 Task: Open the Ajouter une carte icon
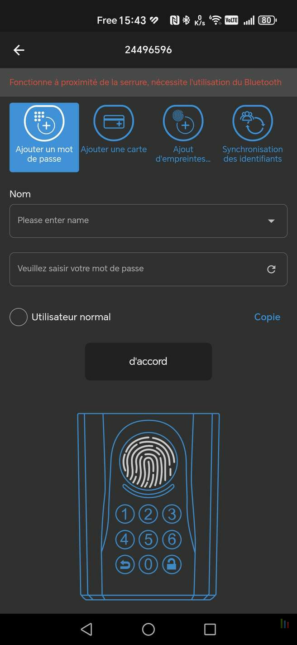(x=114, y=123)
